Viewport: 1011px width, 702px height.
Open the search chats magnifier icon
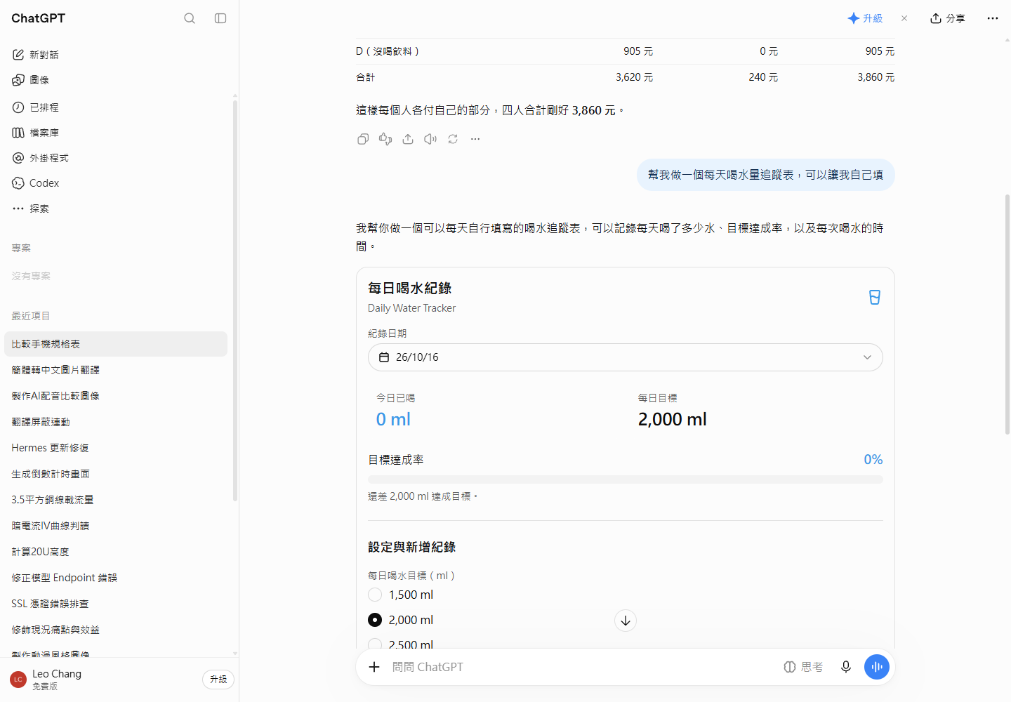click(190, 18)
